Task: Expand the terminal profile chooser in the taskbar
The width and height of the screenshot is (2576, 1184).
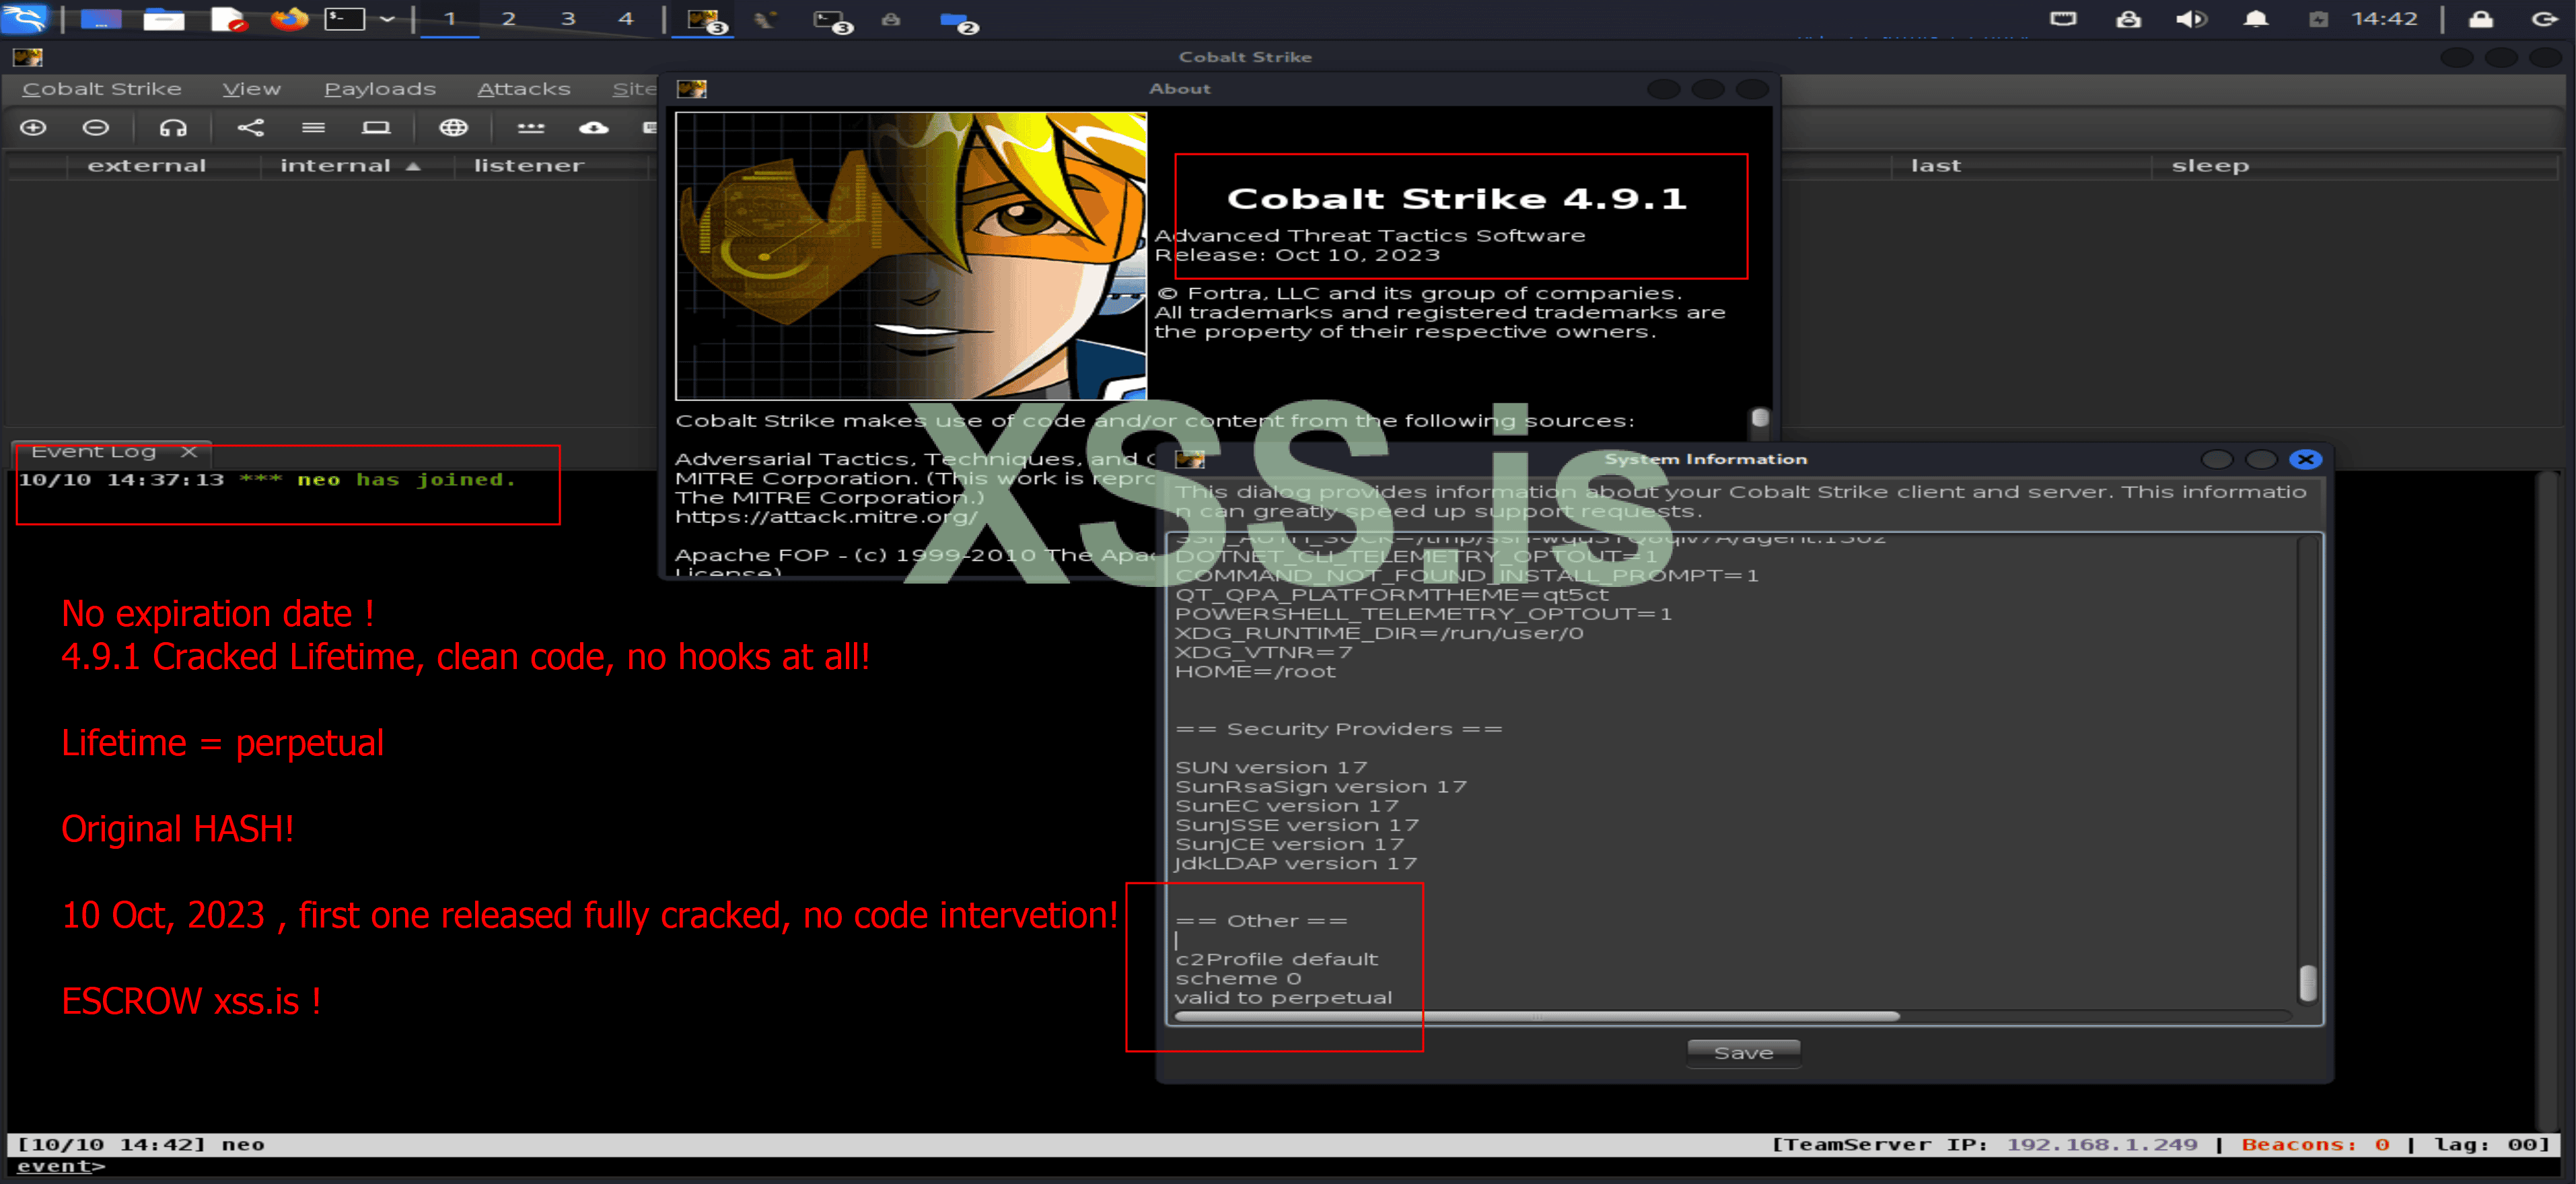Action: pyautogui.click(x=388, y=19)
